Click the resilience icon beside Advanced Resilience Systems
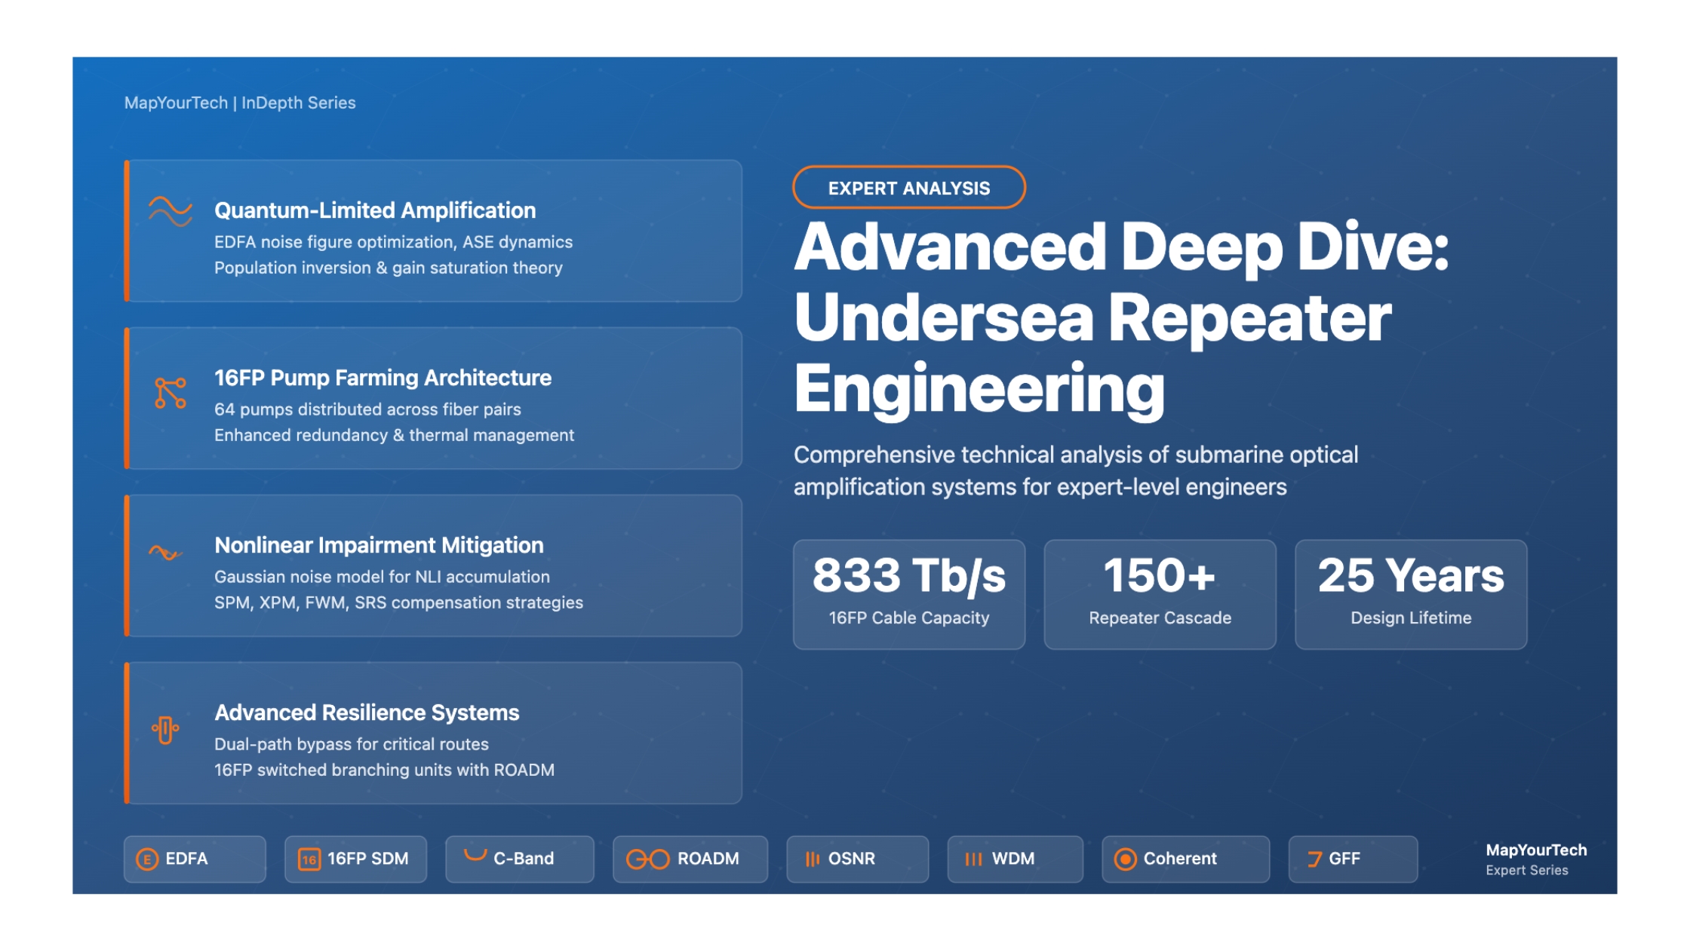The image size is (1690, 950). (165, 729)
